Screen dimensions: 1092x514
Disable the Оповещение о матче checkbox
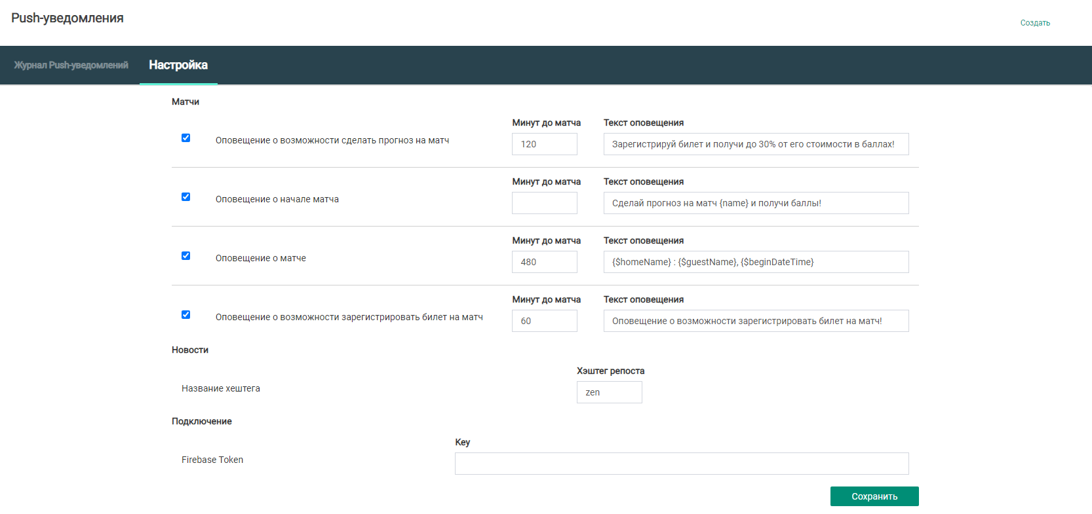point(185,256)
